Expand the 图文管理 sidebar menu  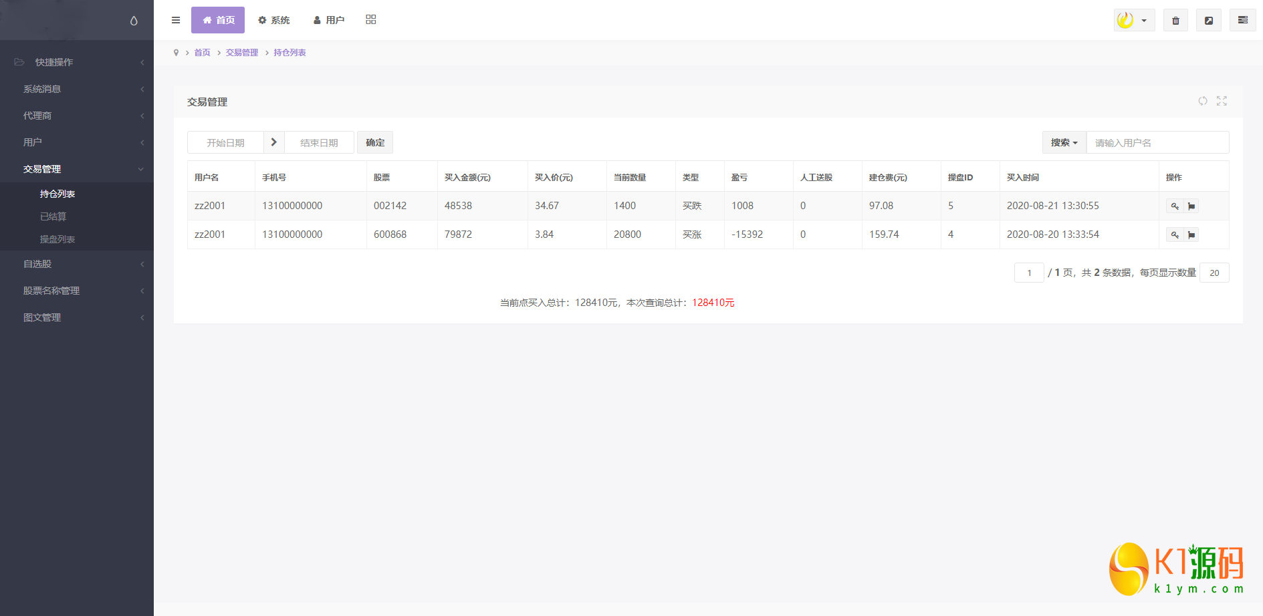tap(77, 317)
